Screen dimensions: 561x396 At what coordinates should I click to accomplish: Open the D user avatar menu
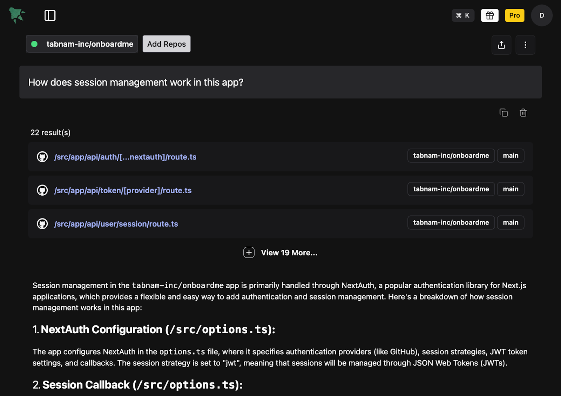541,15
